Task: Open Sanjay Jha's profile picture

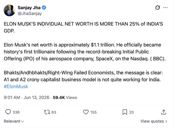Action: [x=10, y=10]
